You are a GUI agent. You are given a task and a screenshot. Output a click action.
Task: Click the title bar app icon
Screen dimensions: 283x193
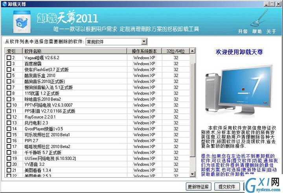pos(4,4)
